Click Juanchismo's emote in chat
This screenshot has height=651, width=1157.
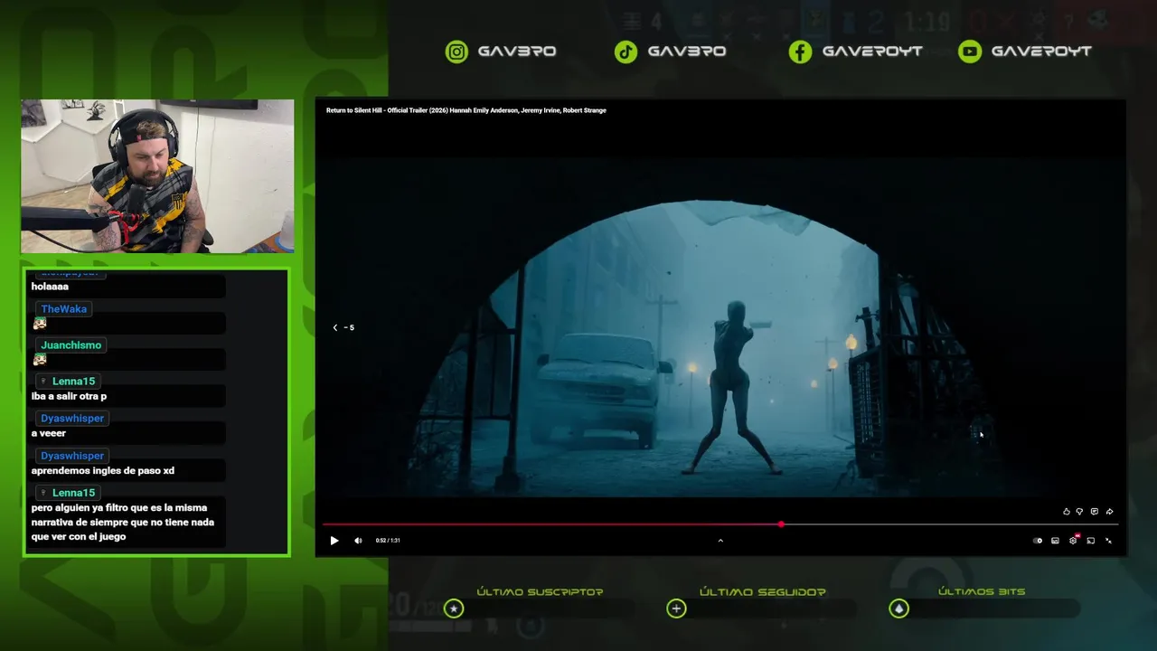point(40,359)
